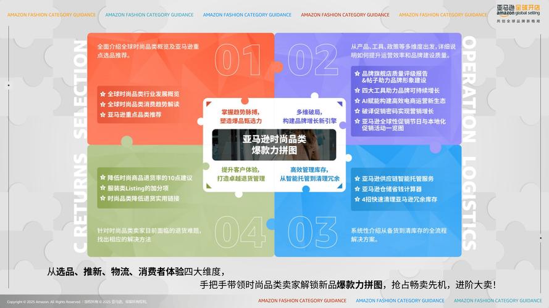The width and height of the screenshot is (549, 308).
Task: Click the line 4招快速清理亚马逊冗余库存
Action: 399,200
